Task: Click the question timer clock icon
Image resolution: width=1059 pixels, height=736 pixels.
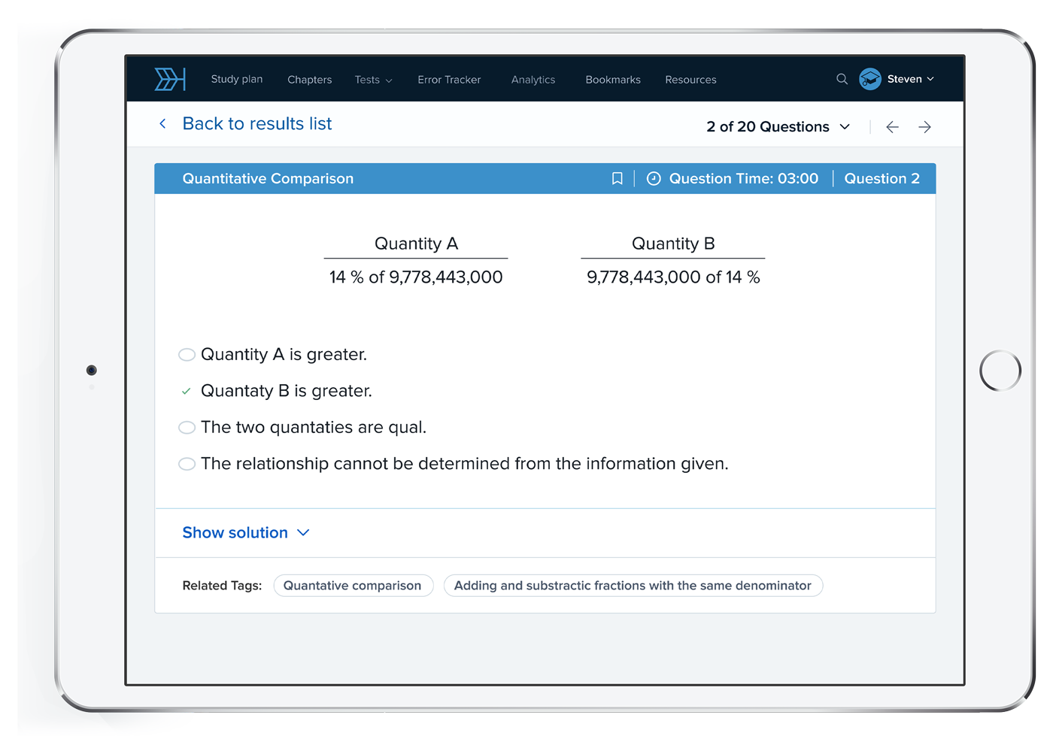Action: [x=653, y=178]
